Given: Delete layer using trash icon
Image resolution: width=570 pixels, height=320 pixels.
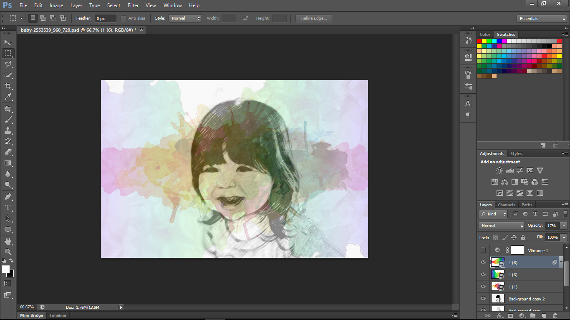Looking at the screenshot, I should (x=555, y=316).
